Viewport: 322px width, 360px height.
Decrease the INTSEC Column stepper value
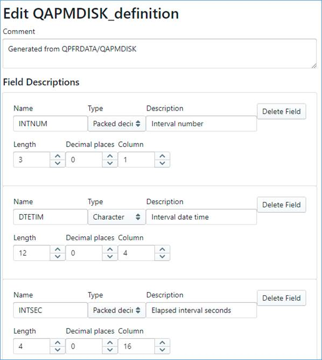tap(162, 350)
